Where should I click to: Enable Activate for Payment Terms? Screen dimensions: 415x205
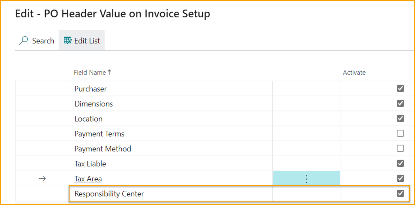(400, 133)
